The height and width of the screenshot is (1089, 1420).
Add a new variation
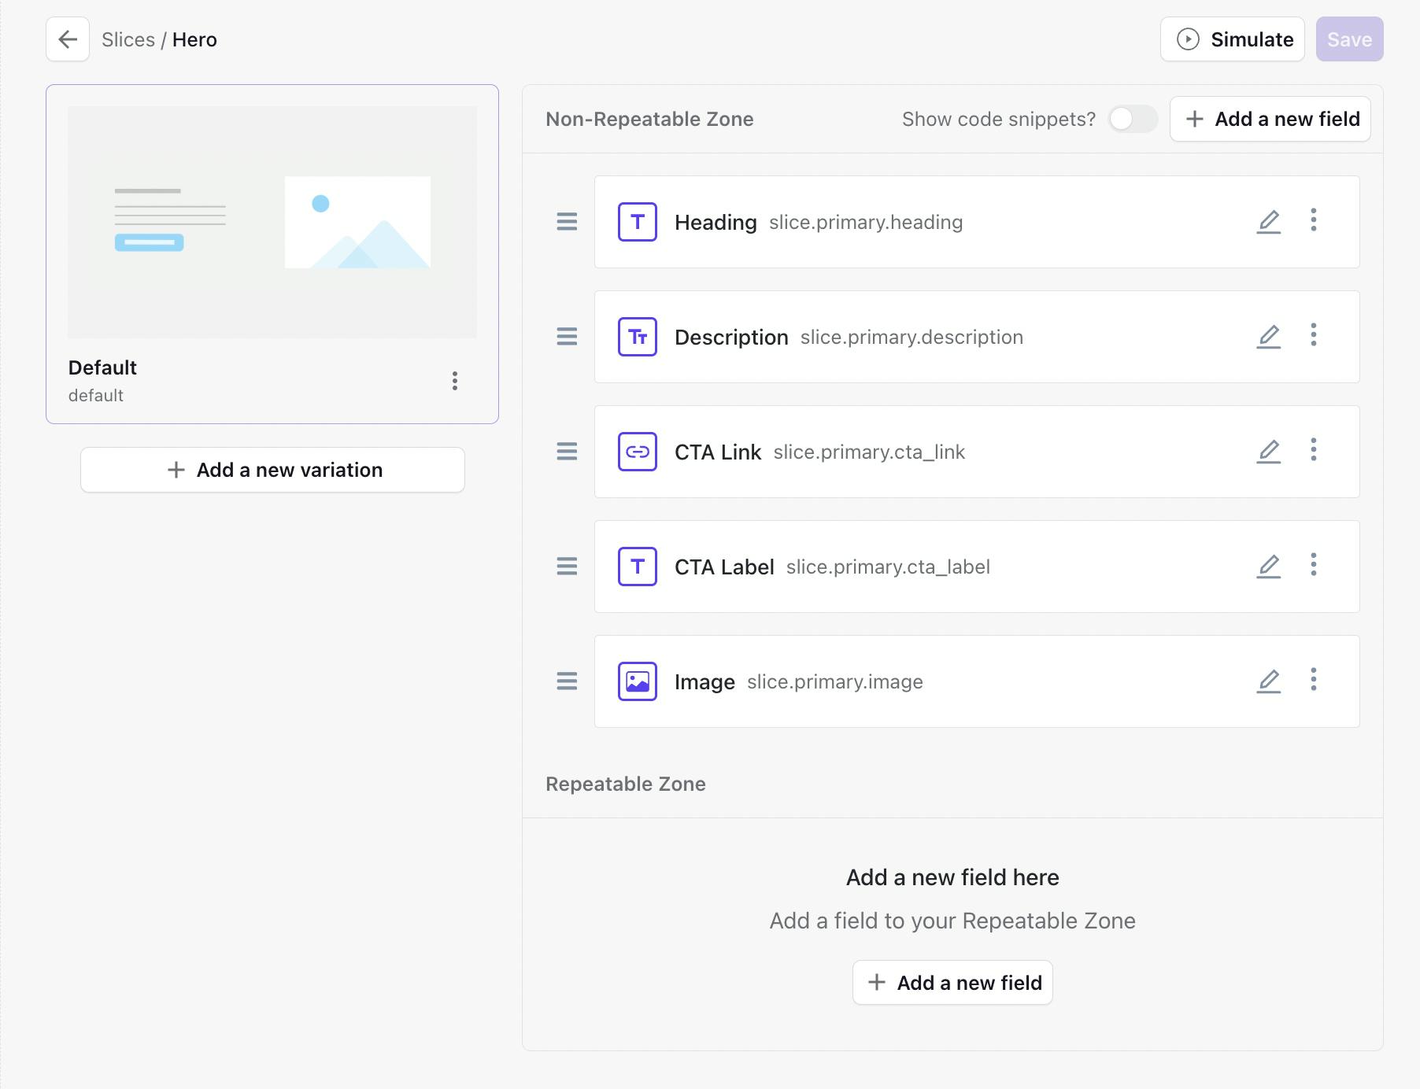pyautogui.click(x=272, y=470)
